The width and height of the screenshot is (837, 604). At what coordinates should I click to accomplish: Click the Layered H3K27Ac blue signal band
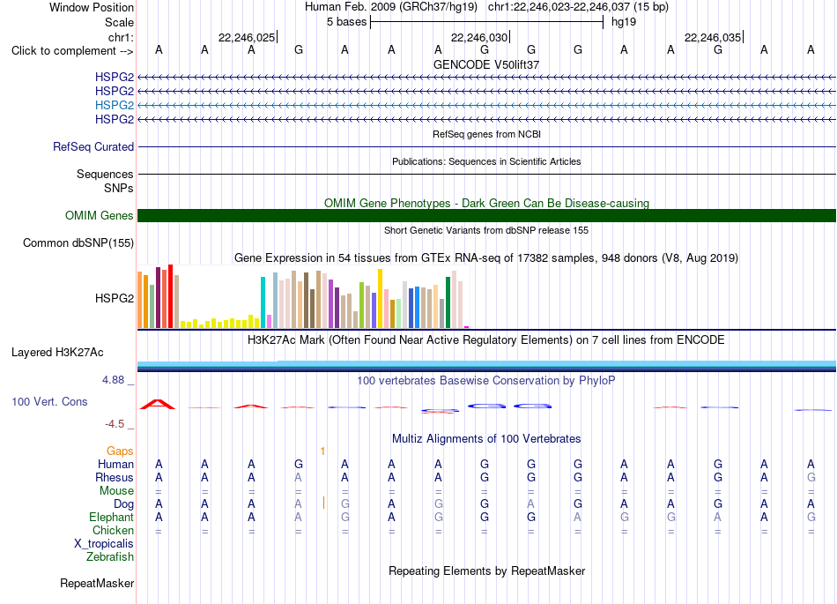click(x=486, y=366)
